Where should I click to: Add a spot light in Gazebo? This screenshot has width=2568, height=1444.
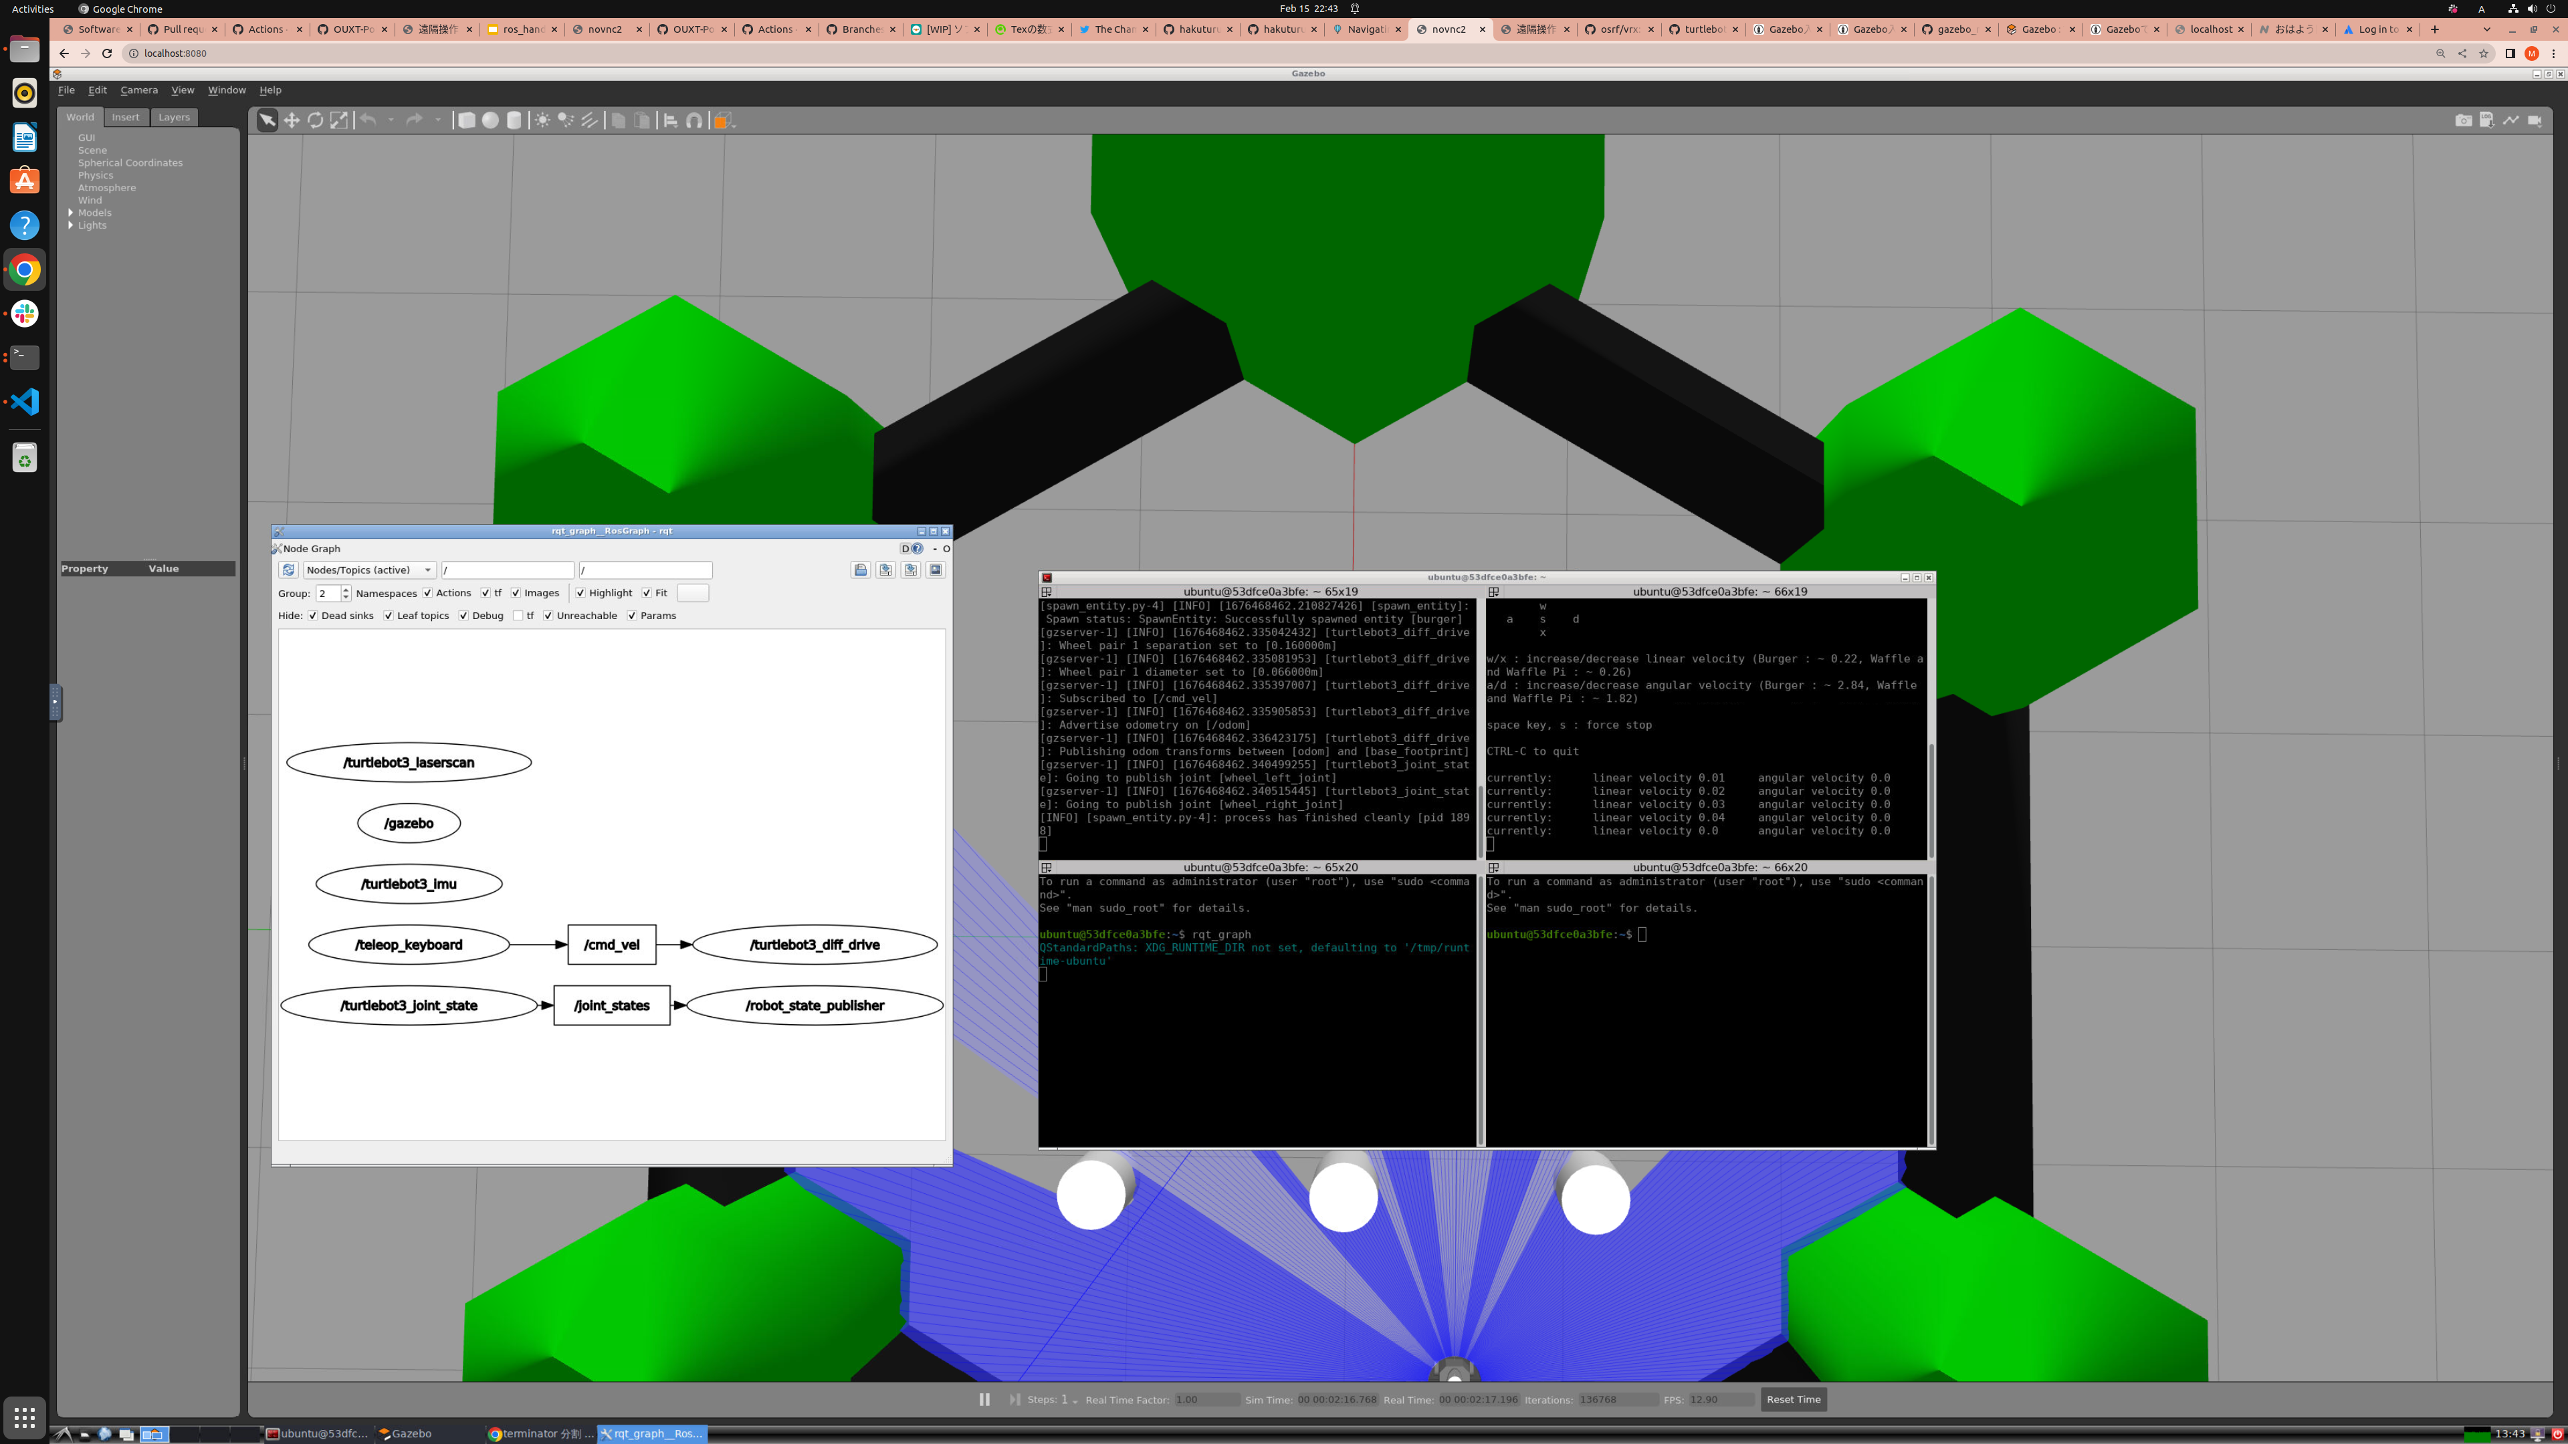pos(565,120)
